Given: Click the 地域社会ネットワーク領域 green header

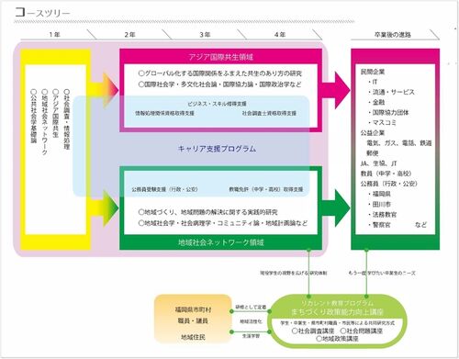Looking at the screenshot, I should pos(220,242).
